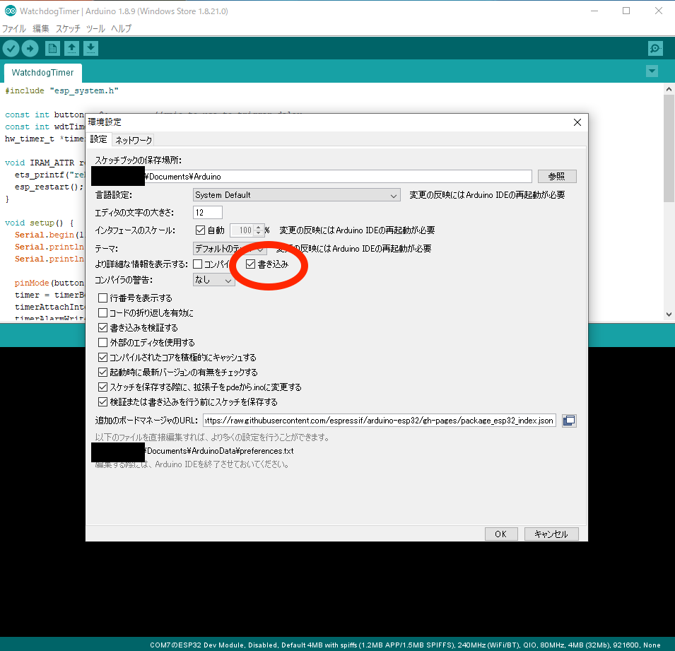This screenshot has width=675, height=651.
Task: Click OK in the preferences dialog
Action: (x=501, y=534)
